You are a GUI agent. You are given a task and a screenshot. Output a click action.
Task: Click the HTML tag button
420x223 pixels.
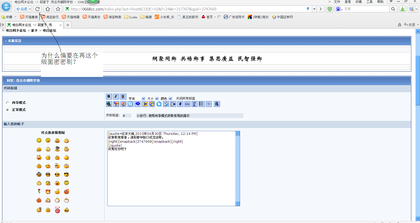194,104
